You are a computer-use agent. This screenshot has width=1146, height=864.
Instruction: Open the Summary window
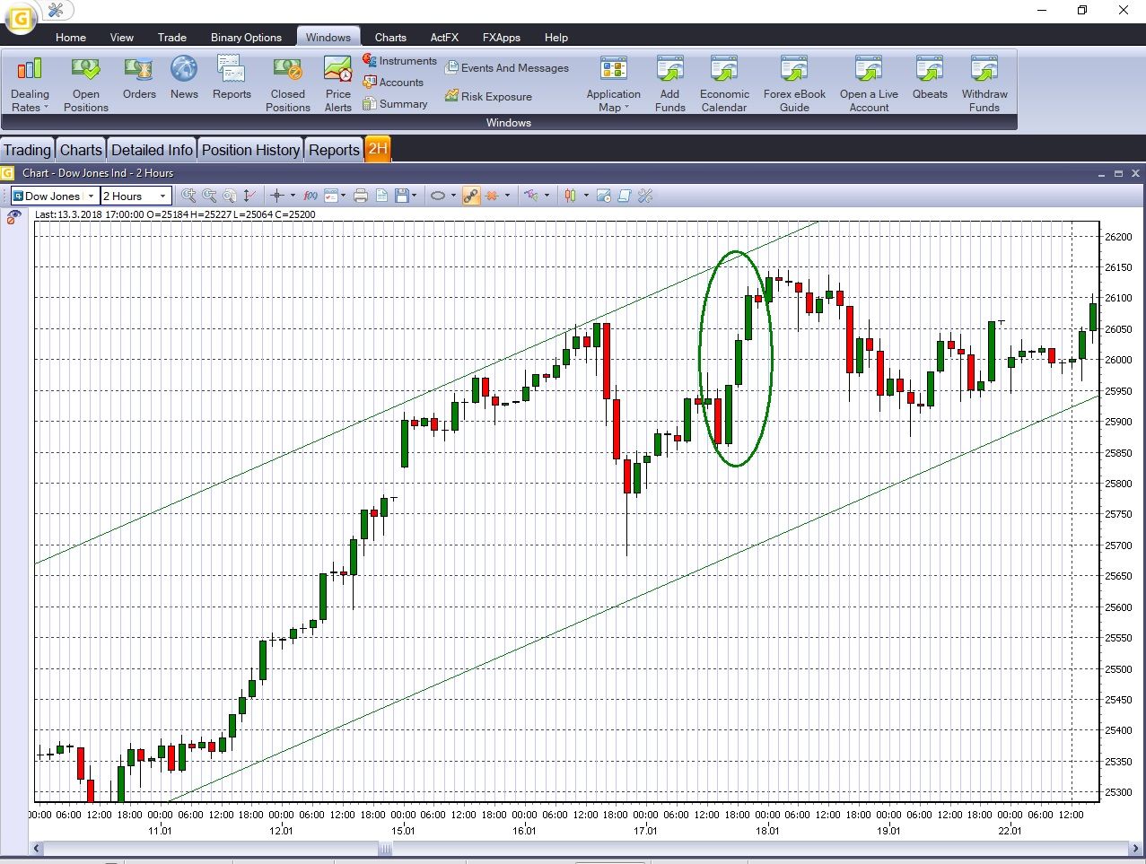(395, 104)
